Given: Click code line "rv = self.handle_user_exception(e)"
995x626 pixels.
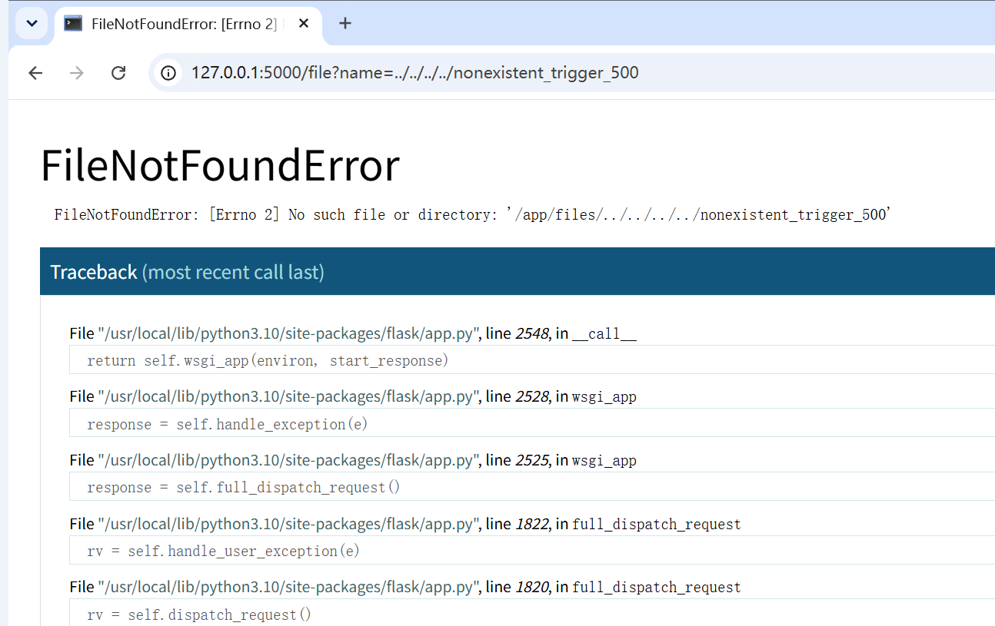Looking at the screenshot, I should tap(532, 551).
